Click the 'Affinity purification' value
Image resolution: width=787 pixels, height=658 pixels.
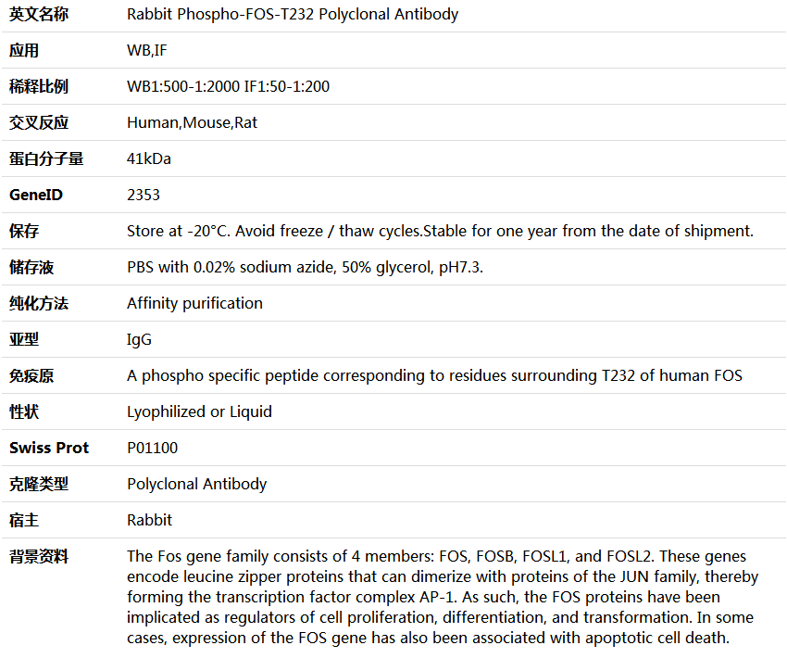point(194,303)
